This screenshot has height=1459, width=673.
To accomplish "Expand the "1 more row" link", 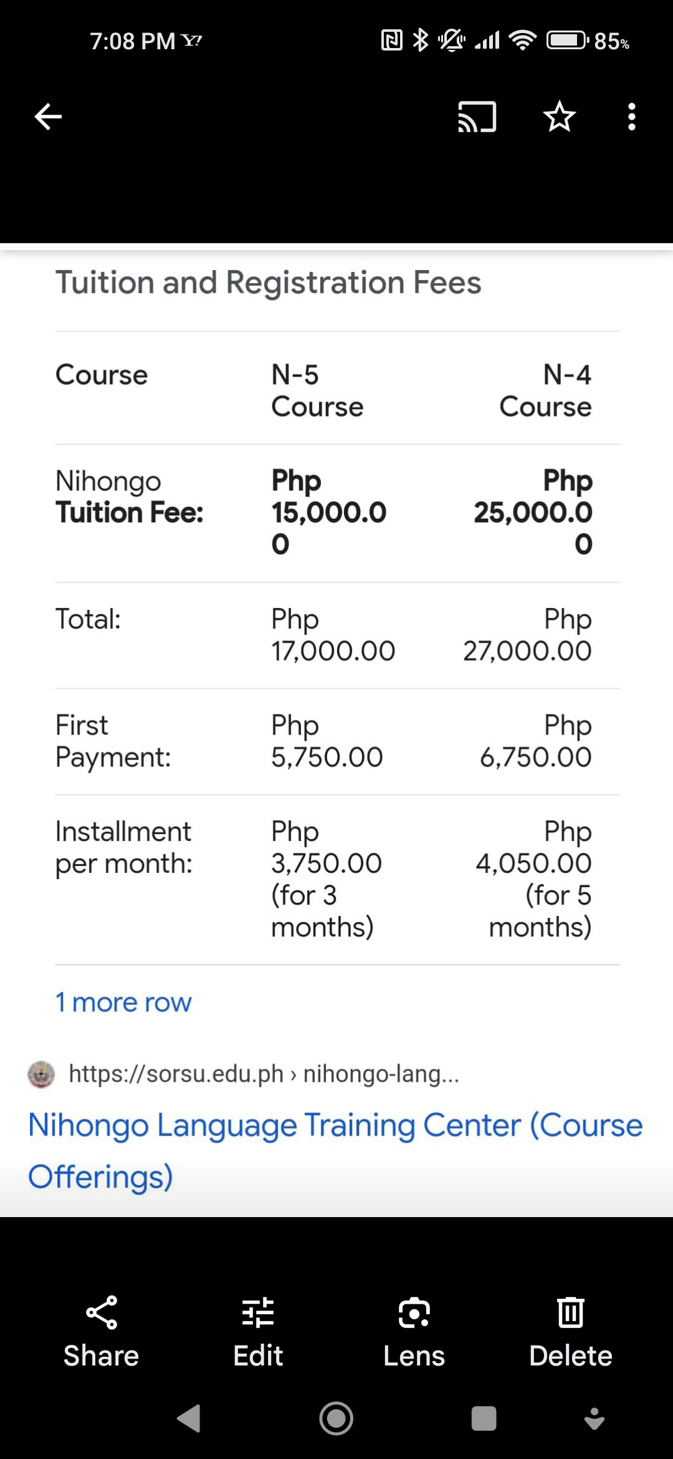I will point(123,1002).
